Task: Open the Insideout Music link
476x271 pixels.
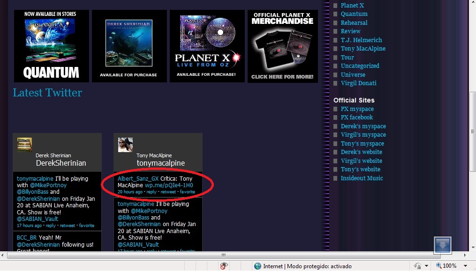Action: click(362, 178)
